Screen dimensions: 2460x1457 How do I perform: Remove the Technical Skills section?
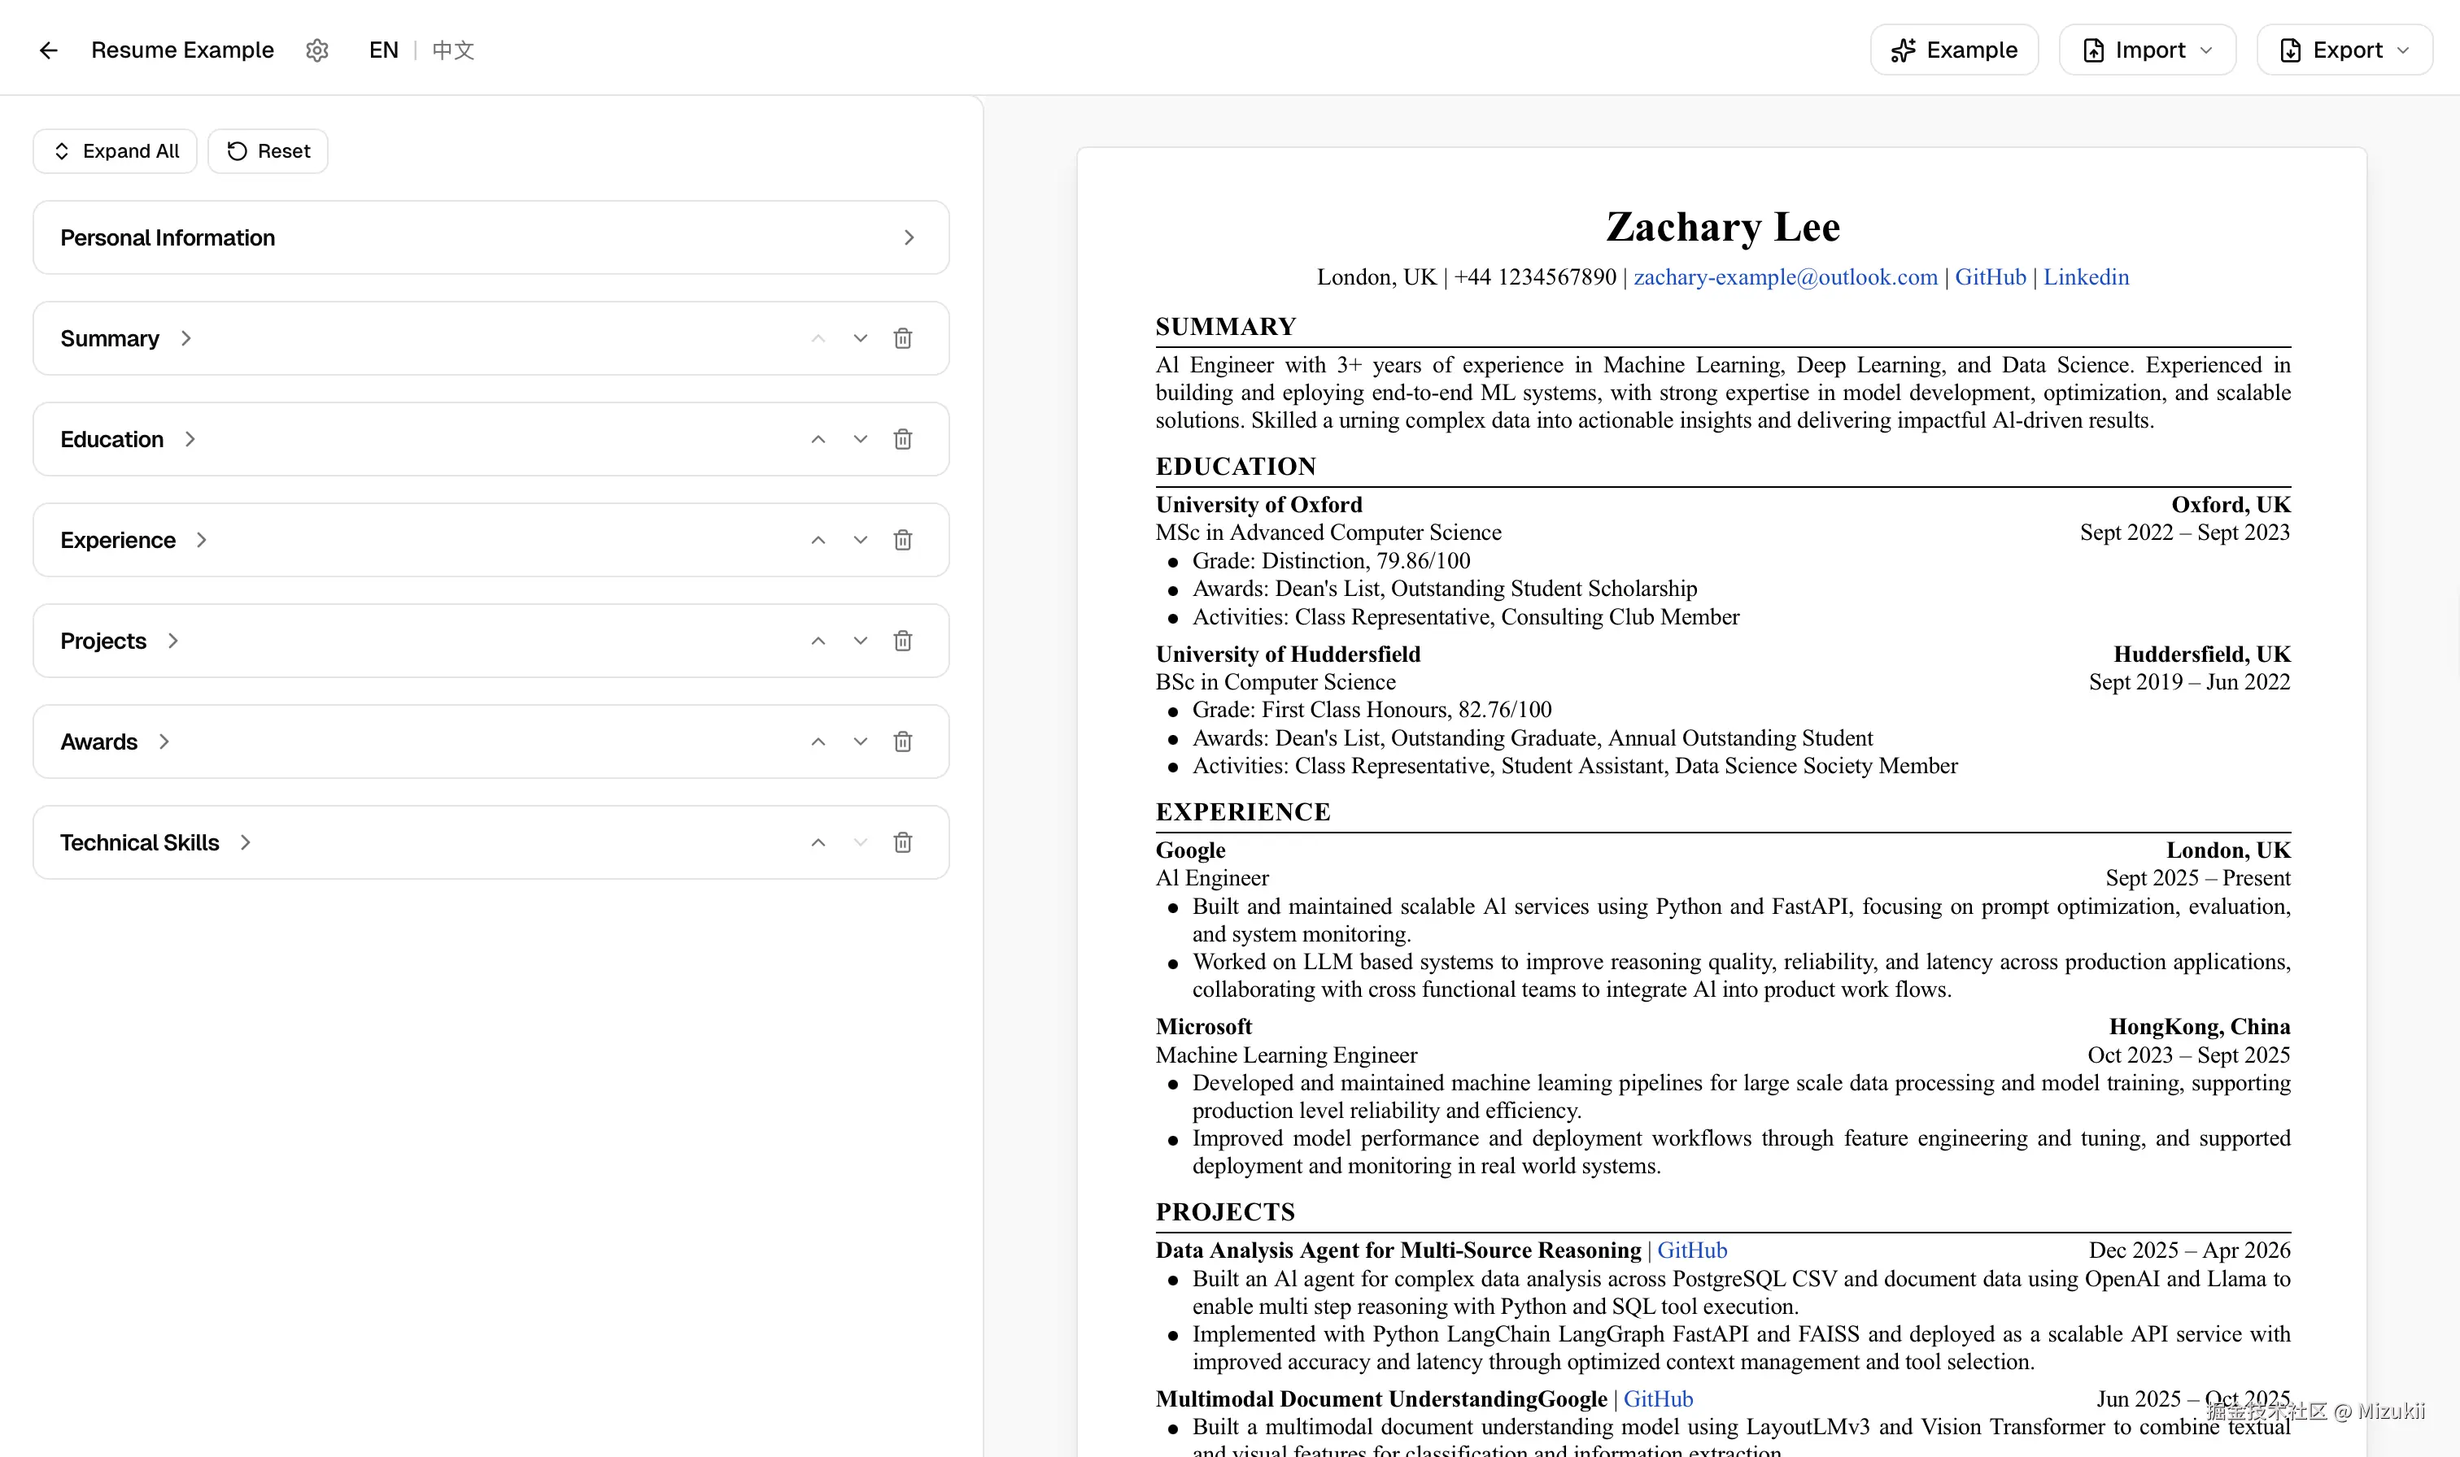[902, 842]
